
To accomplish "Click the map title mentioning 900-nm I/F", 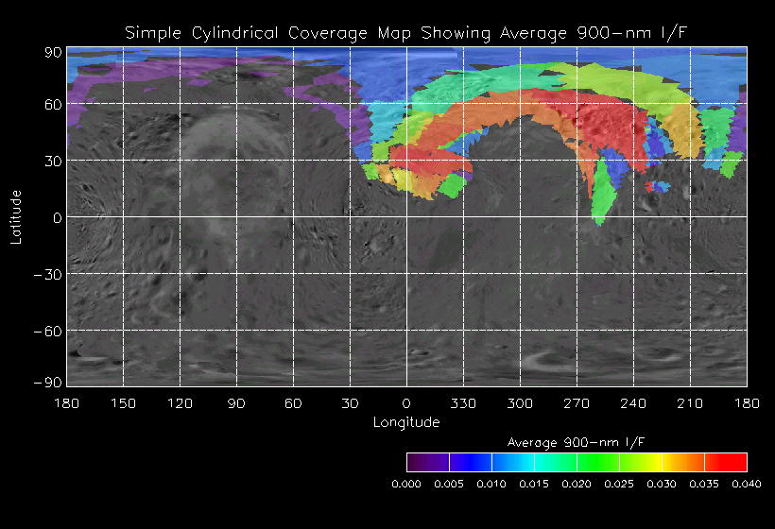I will [406, 33].
